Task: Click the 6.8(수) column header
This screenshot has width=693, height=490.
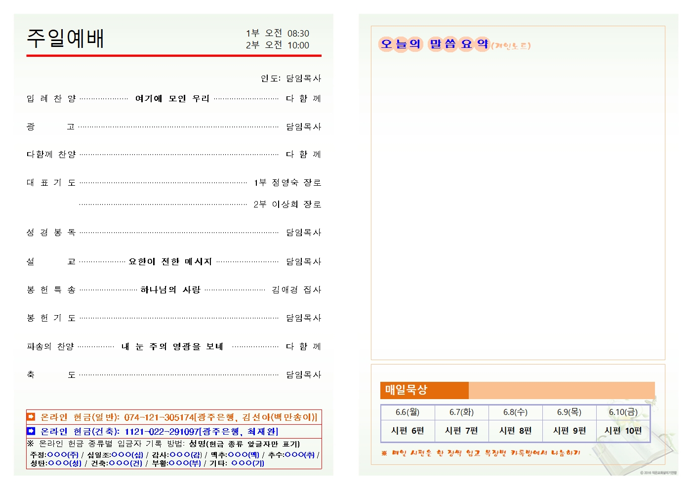Action: coord(515,412)
